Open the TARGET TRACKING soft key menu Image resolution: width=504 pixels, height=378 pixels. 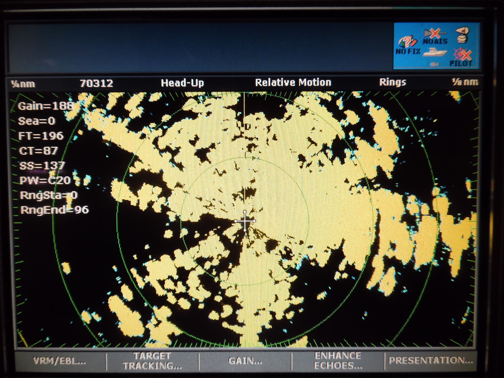click(x=152, y=361)
